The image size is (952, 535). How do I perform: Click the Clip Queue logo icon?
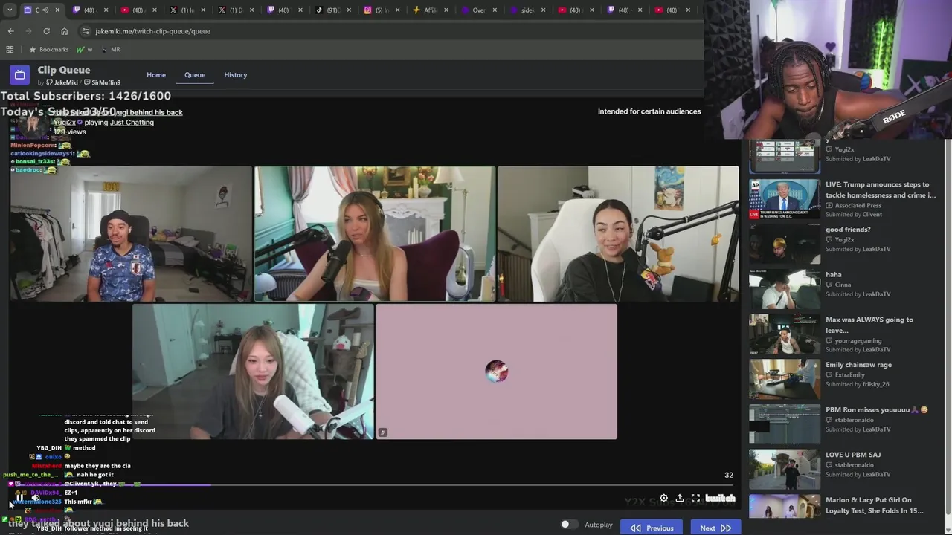coord(19,75)
